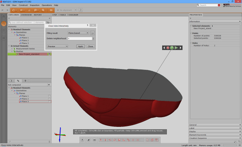Toggle the Plane 1 checkbox in lower panel
This screenshot has width=242, height=147.
coord(49,96)
